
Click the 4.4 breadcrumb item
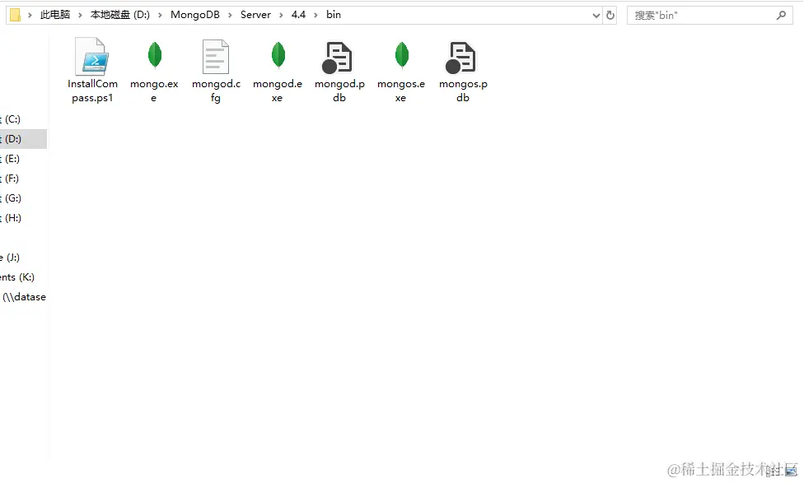point(298,14)
